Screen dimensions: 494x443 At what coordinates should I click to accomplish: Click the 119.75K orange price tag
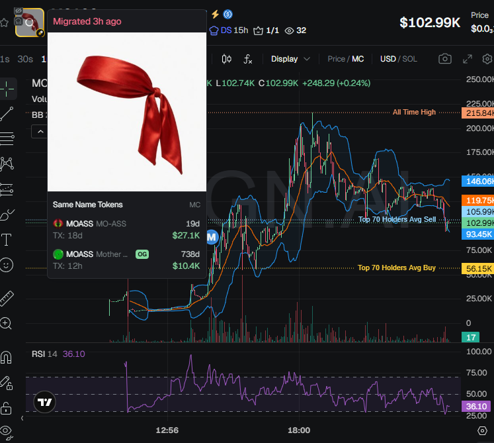tap(477, 201)
